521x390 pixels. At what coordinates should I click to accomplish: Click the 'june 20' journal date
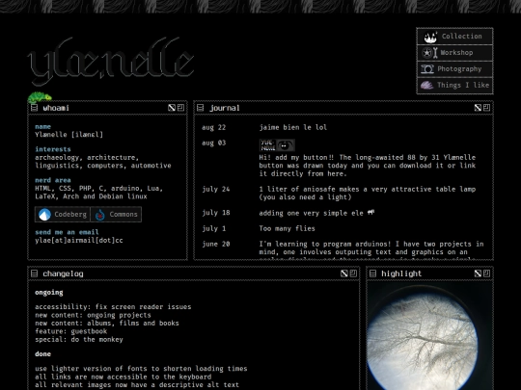(x=216, y=244)
